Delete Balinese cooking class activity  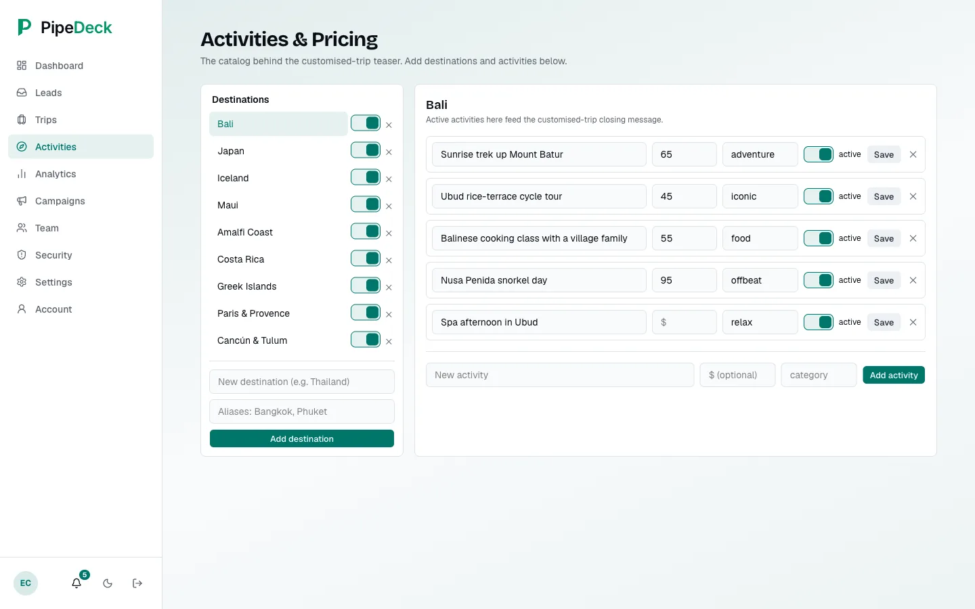coord(913,238)
